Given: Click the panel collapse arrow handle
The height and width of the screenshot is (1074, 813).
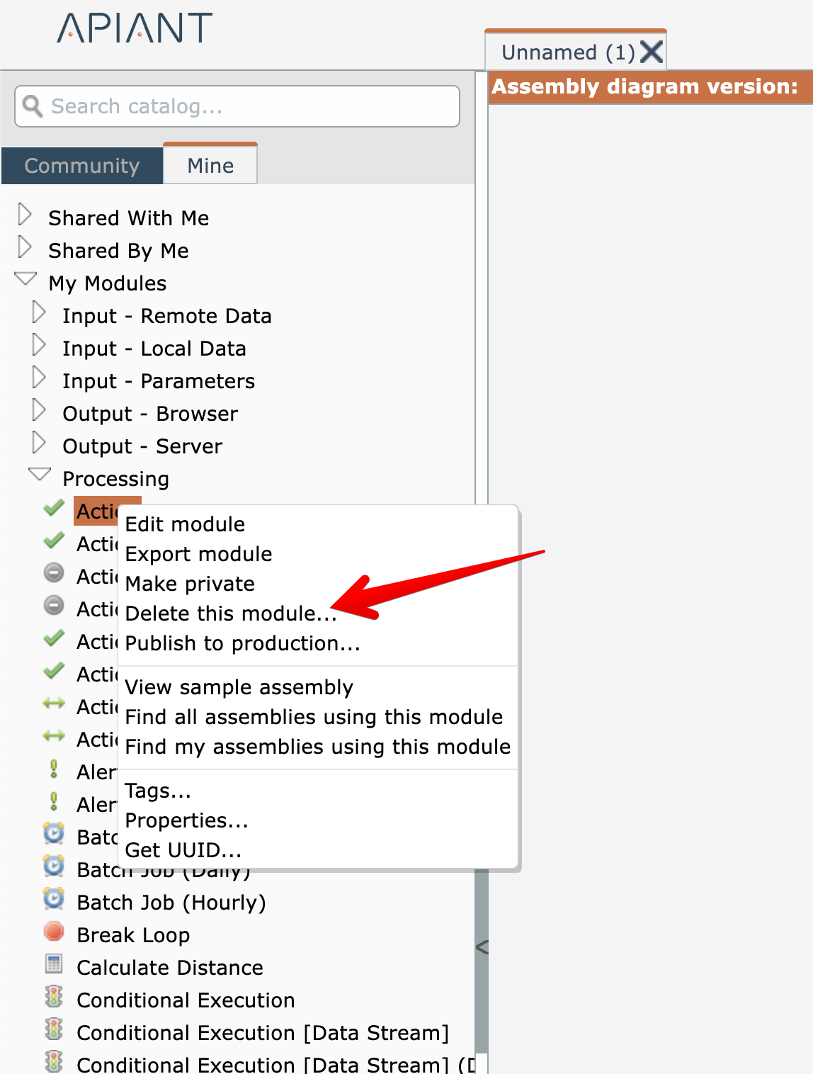Looking at the screenshot, I should coord(482,947).
